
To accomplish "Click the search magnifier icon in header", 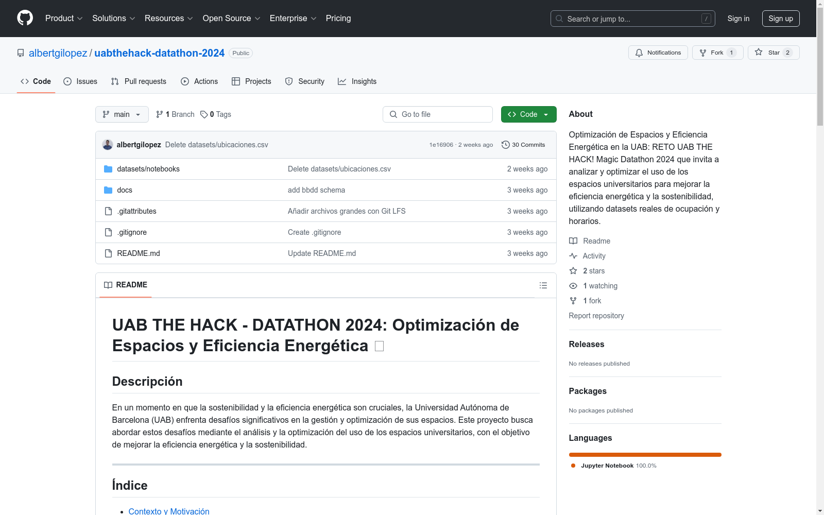I will tap(559, 19).
